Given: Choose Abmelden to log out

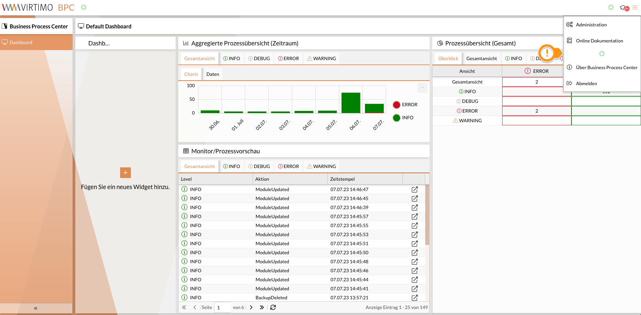Looking at the screenshot, I should tap(586, 84).
